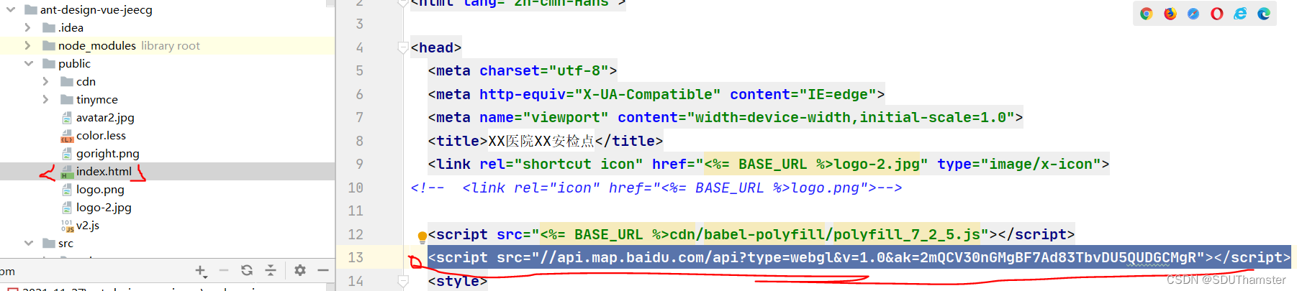This screenshot has height=291, width=1297.
Task: Click the refresh icon in bottom panel
Action: [x=247, y=271]
